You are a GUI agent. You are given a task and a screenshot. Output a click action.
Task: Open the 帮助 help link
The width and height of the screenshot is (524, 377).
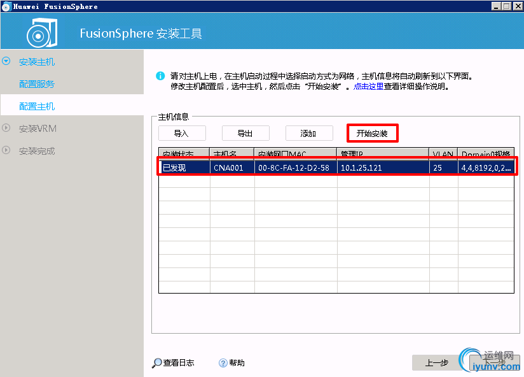237,362
